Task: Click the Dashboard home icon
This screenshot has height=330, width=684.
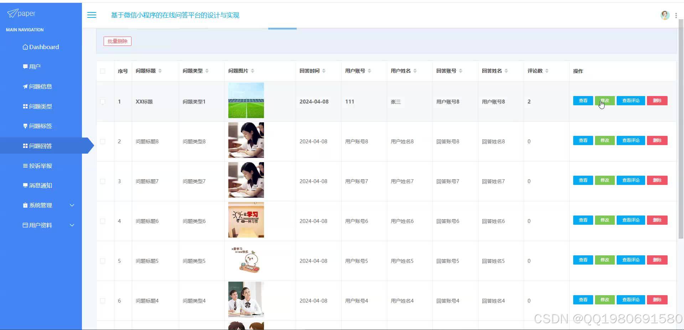Action: pos(25,47)
